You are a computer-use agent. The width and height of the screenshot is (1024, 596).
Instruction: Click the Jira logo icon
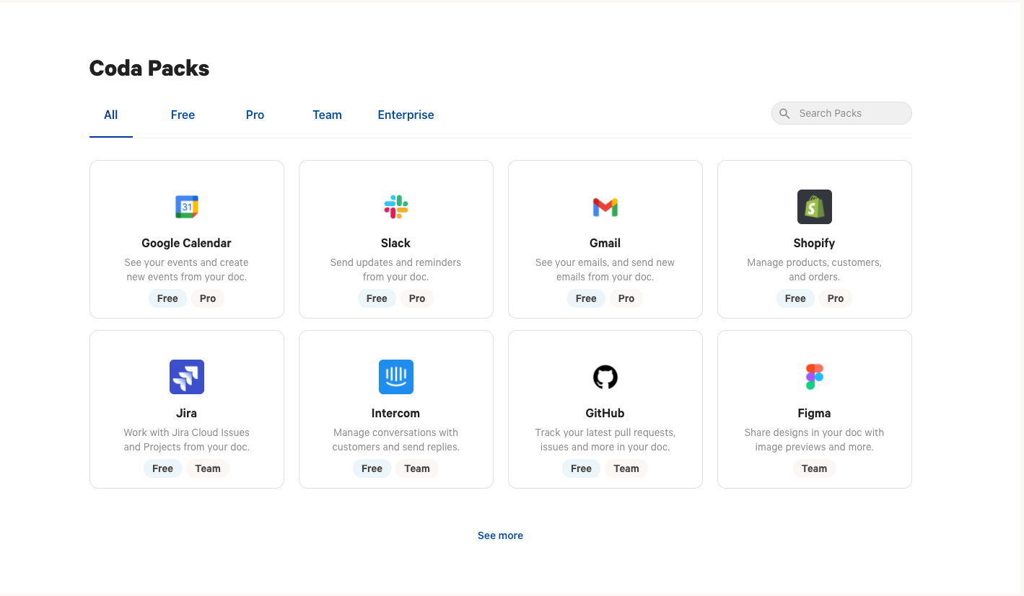[187, 377]
